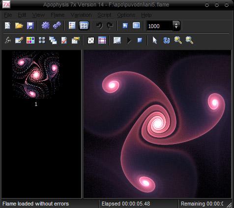Image resolution: width=234 pixels, height=208 pixels.
Task: Click the Remaining time status text
Action: click(x=202, y=204)
